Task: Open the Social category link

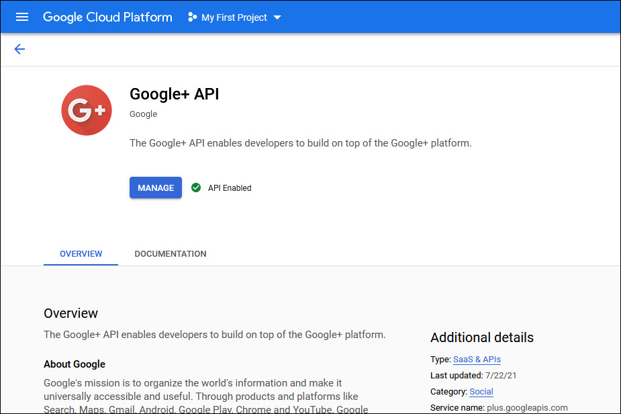Action: point(481,392)
